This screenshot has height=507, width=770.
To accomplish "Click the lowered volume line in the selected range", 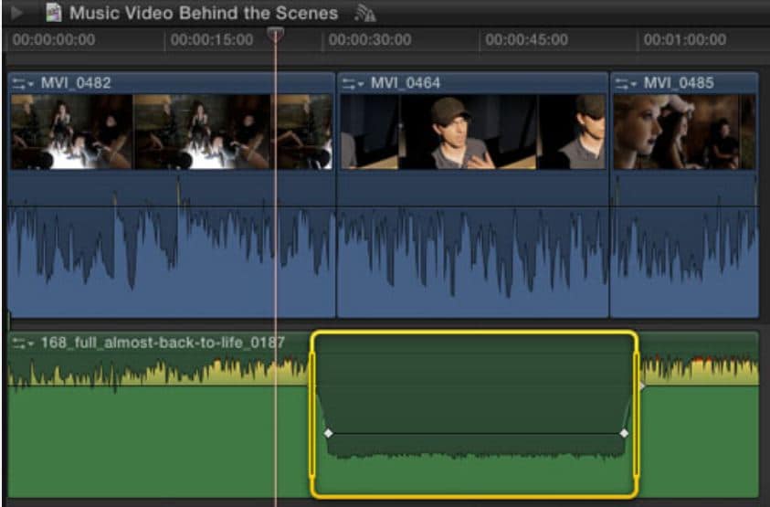I will 476,434.
